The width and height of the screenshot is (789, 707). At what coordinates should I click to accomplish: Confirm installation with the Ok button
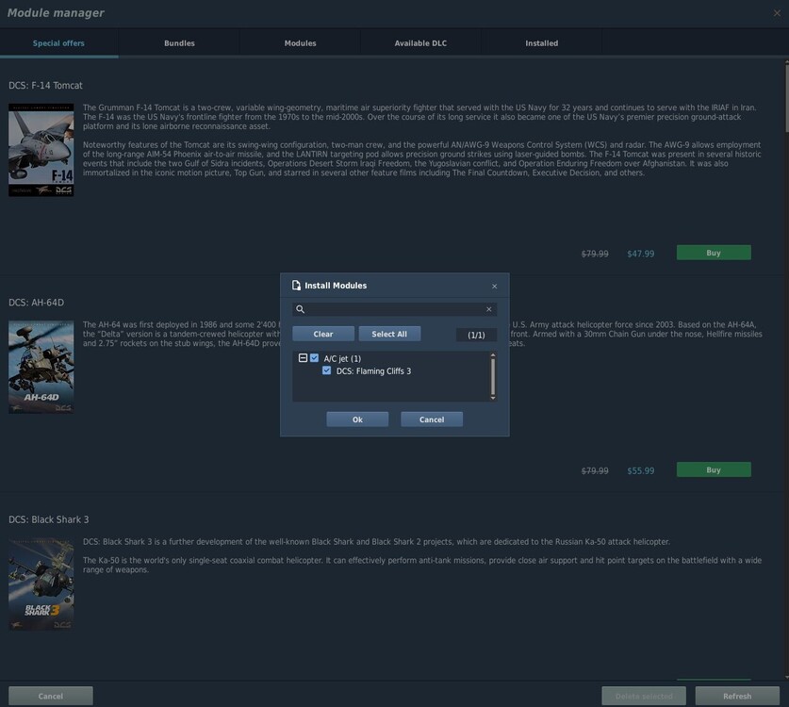coord(357,419)
